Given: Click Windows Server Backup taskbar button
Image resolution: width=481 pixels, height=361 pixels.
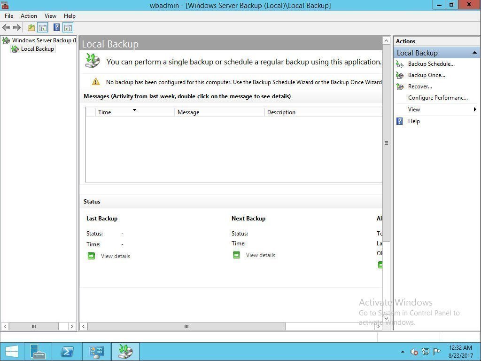Looking at the screenshot, I should pyautogui.click(x=125, y=352).
